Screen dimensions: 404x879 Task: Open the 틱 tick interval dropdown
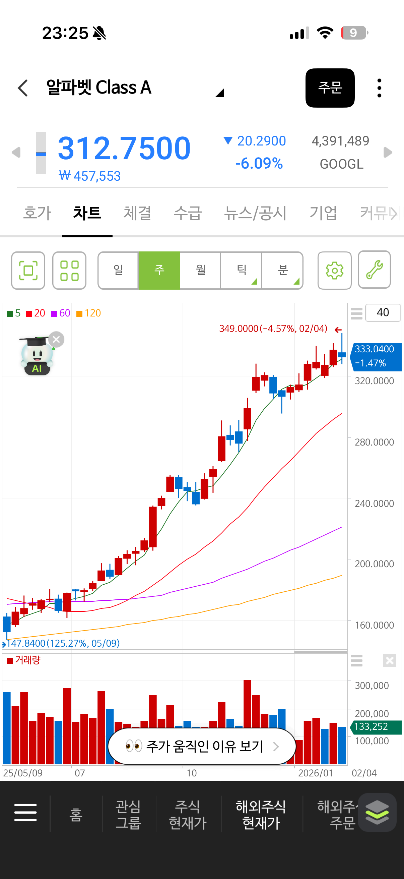point(242,271)
